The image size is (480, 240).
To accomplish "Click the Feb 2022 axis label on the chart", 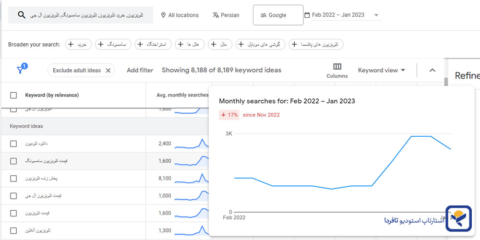I will pyautogui.click(x=234, y=217).
